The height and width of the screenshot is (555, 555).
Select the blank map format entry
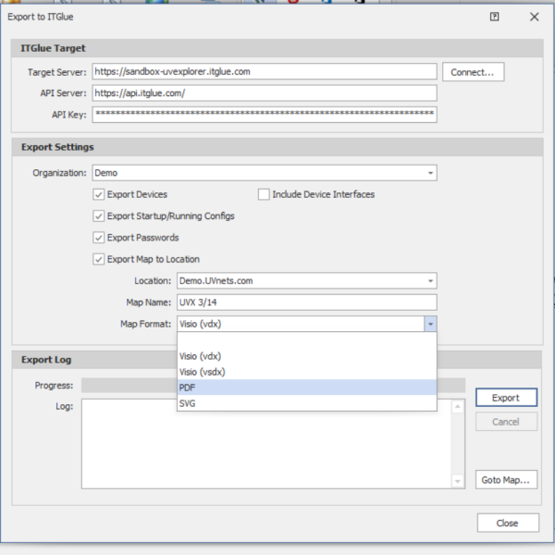307,340
